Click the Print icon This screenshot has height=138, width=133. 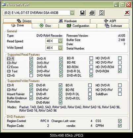pyautogui.click(x=92, y=13)
